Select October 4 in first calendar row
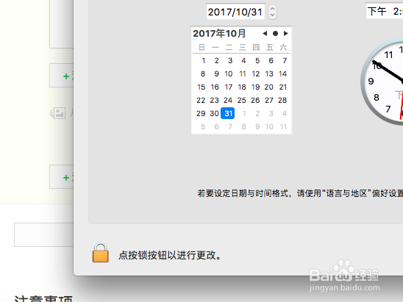The image size is (403, 302). 243,60
